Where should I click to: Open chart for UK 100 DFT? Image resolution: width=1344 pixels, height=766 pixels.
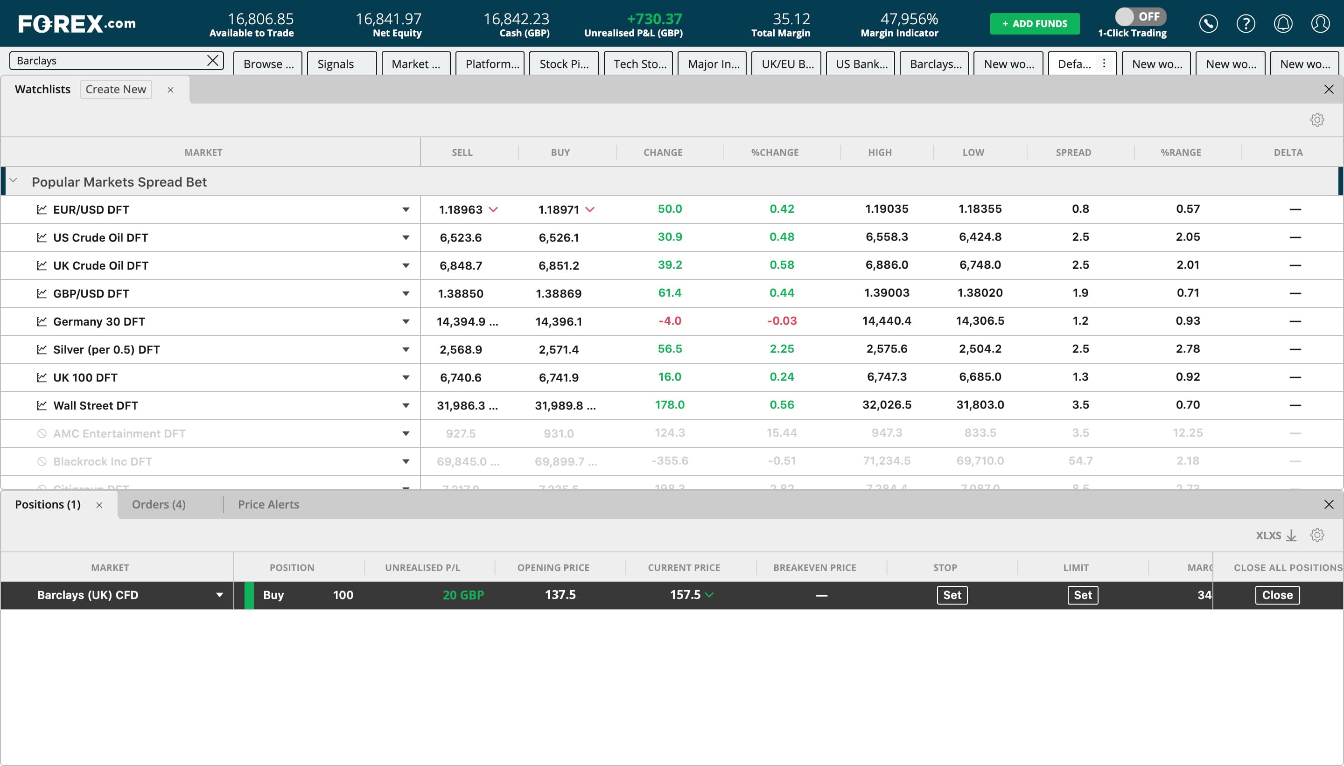[x=42, y=377]
